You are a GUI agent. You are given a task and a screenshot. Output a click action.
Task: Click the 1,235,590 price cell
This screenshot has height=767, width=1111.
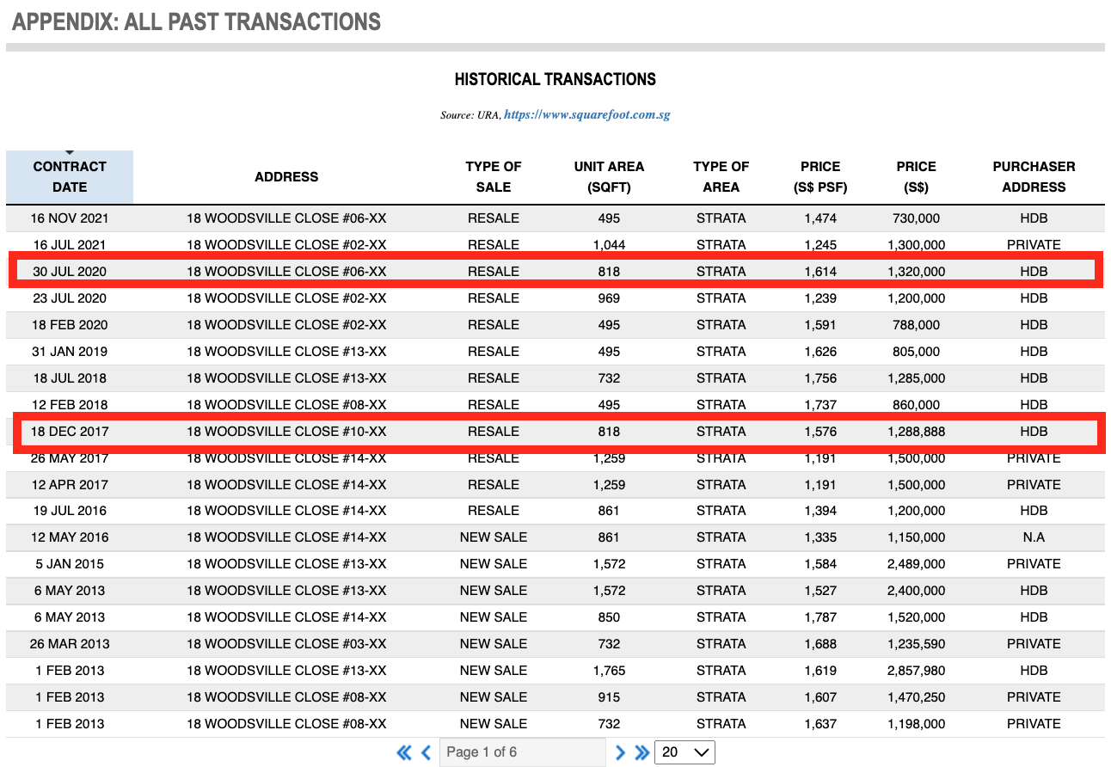coord(916,644)
